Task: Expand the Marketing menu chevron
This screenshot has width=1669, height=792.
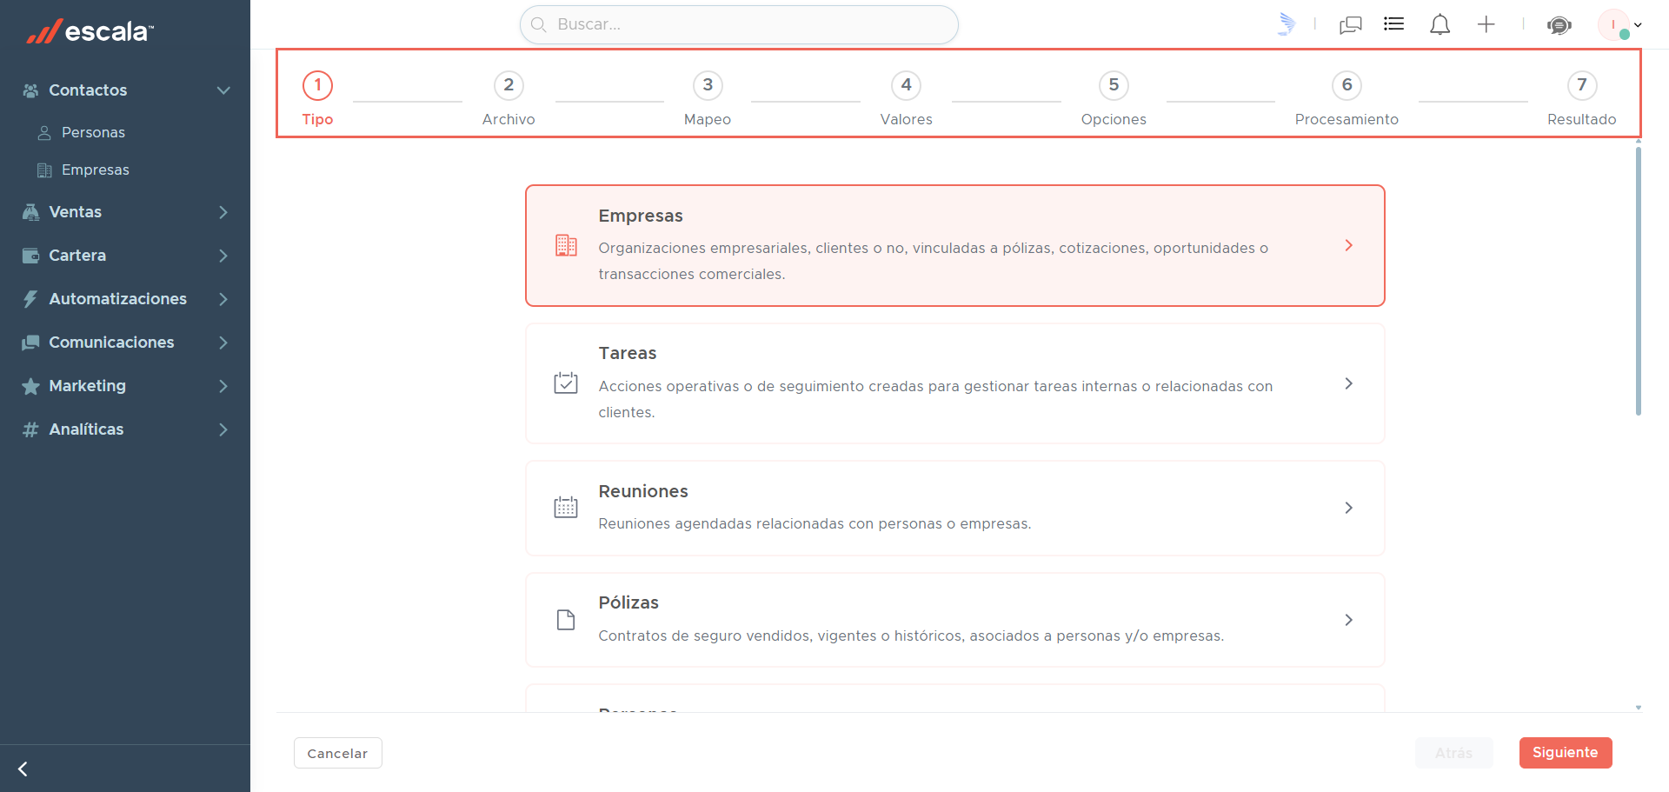Action: tap(223, 386)
